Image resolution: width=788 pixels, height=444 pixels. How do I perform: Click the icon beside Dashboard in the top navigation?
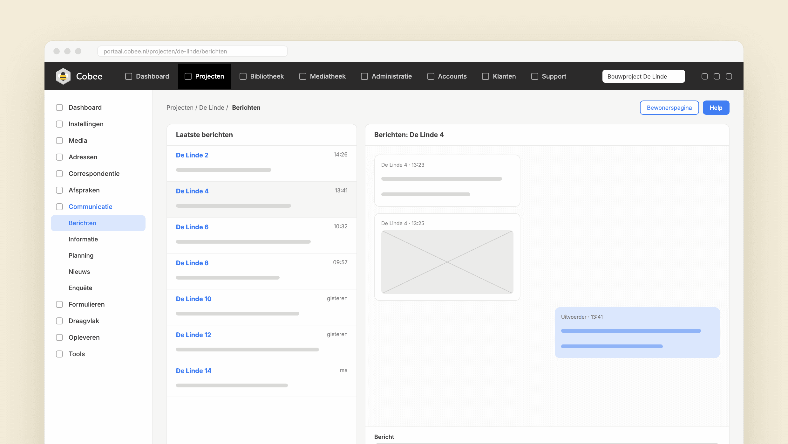(129, 76)
